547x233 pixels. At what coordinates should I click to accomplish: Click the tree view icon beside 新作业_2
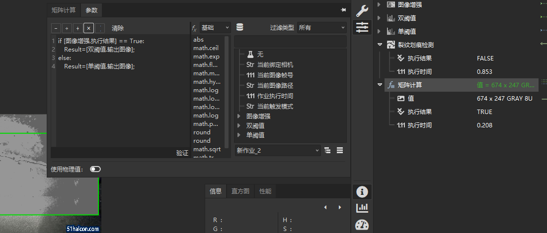[328, 150]
